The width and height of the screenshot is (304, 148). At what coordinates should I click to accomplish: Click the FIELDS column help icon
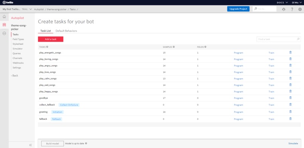click(205, 47)
